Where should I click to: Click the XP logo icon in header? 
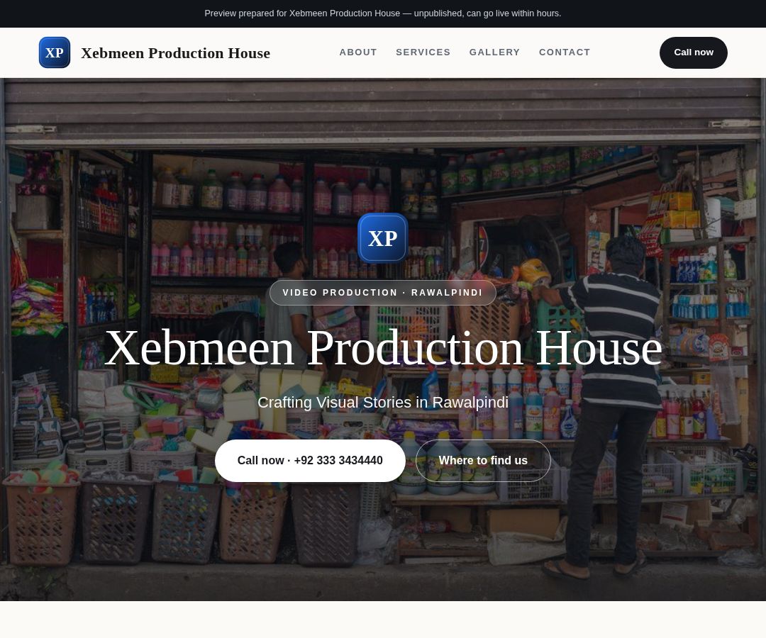54,52
